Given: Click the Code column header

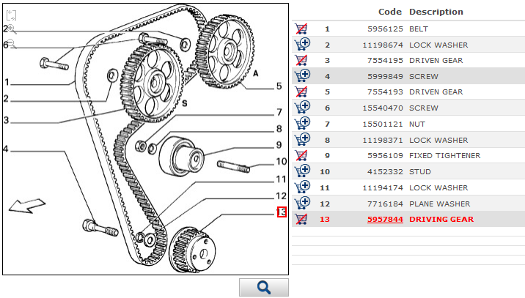Looking at the screenshot, I should 390,12.
